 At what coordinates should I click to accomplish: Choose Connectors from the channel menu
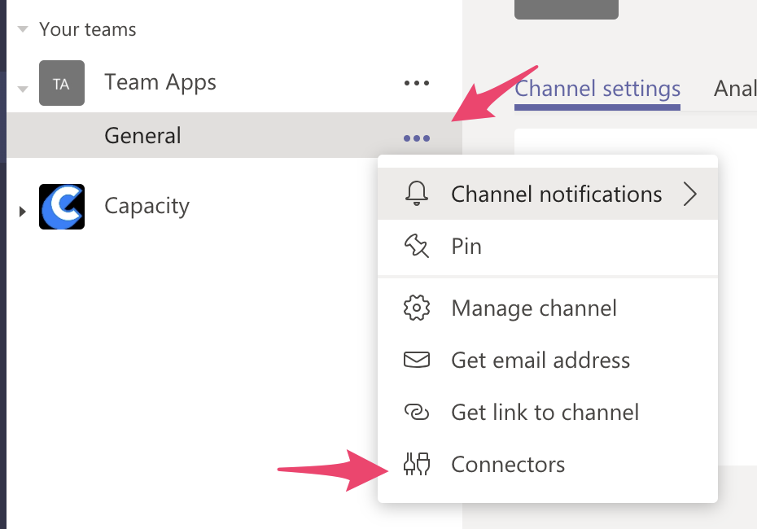507,465
